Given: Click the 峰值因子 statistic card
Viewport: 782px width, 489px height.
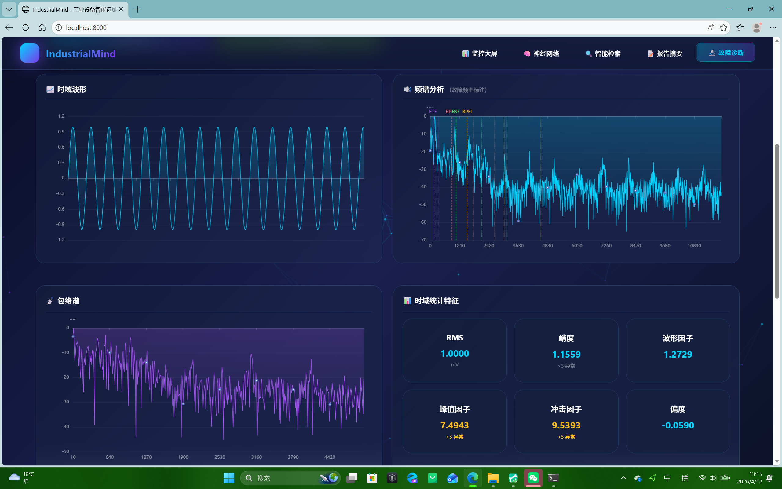Looking at the screenshot, I should [454, 421].
